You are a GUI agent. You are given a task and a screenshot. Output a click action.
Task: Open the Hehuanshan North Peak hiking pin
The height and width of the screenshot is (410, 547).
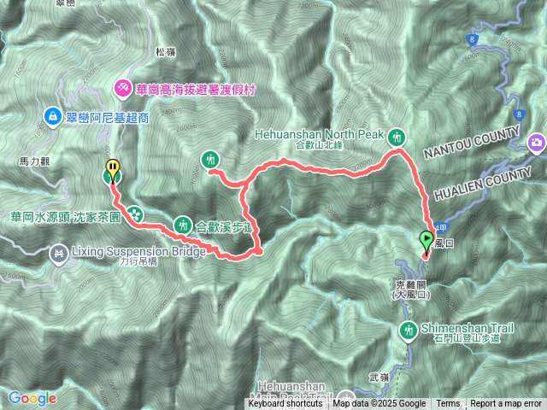tap(397, 138)
